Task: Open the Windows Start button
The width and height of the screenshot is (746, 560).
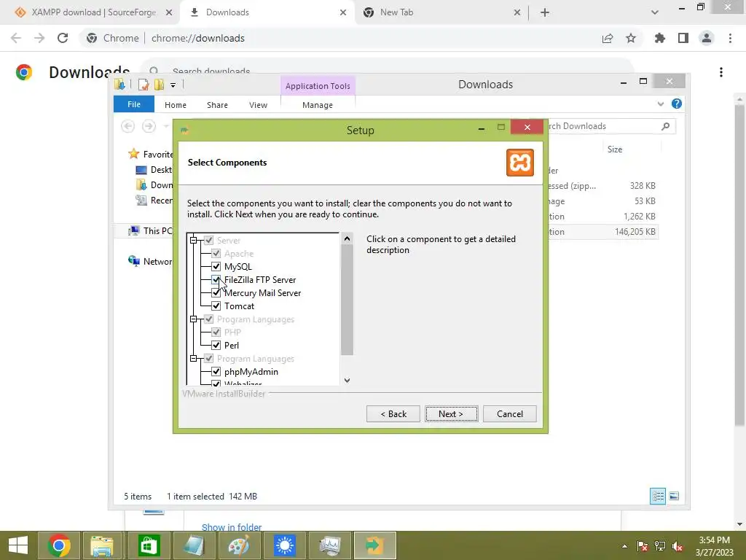Action: [x=18, y=545]
